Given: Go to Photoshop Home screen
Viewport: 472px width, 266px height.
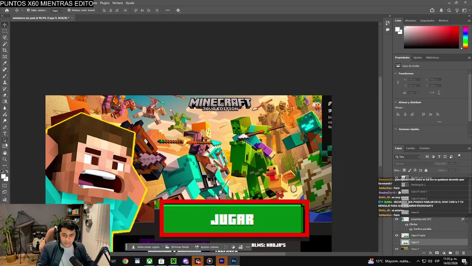Looking at the screenshot, I should (7, 10).
